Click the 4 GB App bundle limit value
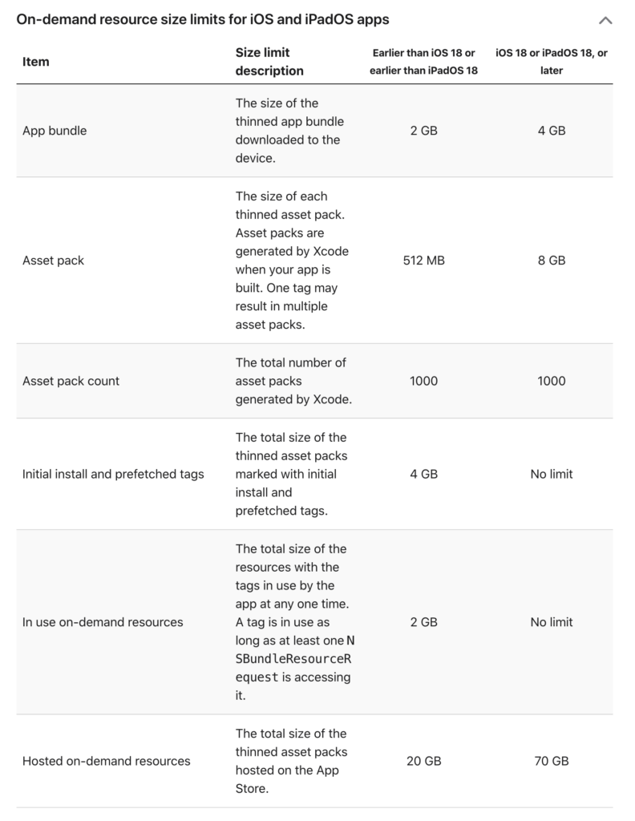 point(552,131)
